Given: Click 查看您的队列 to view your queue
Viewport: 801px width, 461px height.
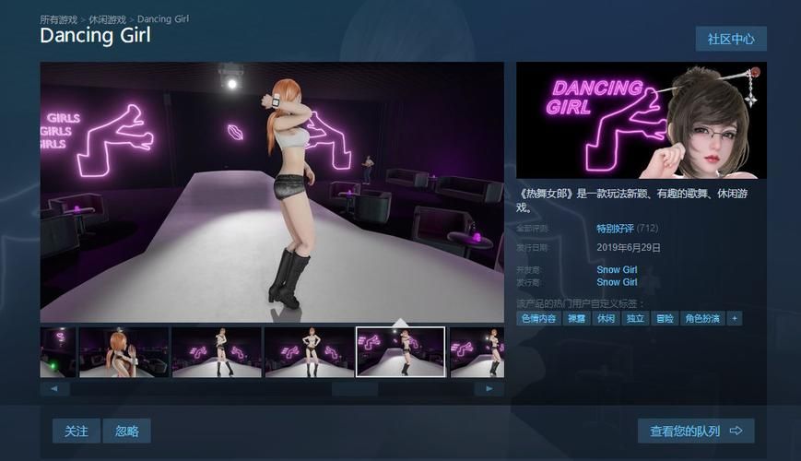Looking at the screenshot, I should [x=696, y=431].
